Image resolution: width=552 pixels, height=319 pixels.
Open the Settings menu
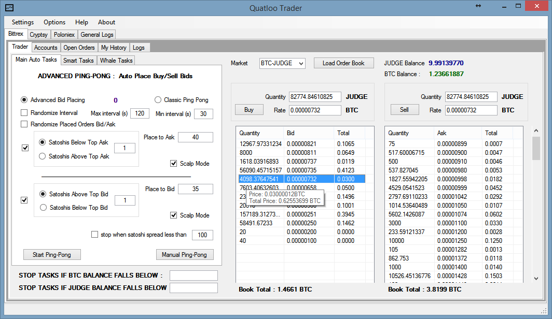pyautogui.click(x=23, y=22)
